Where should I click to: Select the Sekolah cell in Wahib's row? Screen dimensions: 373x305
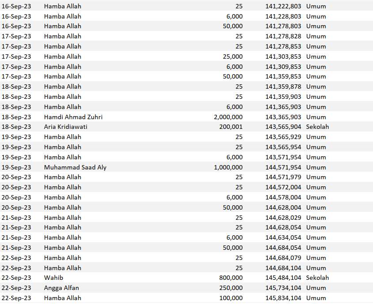[317, 278]
